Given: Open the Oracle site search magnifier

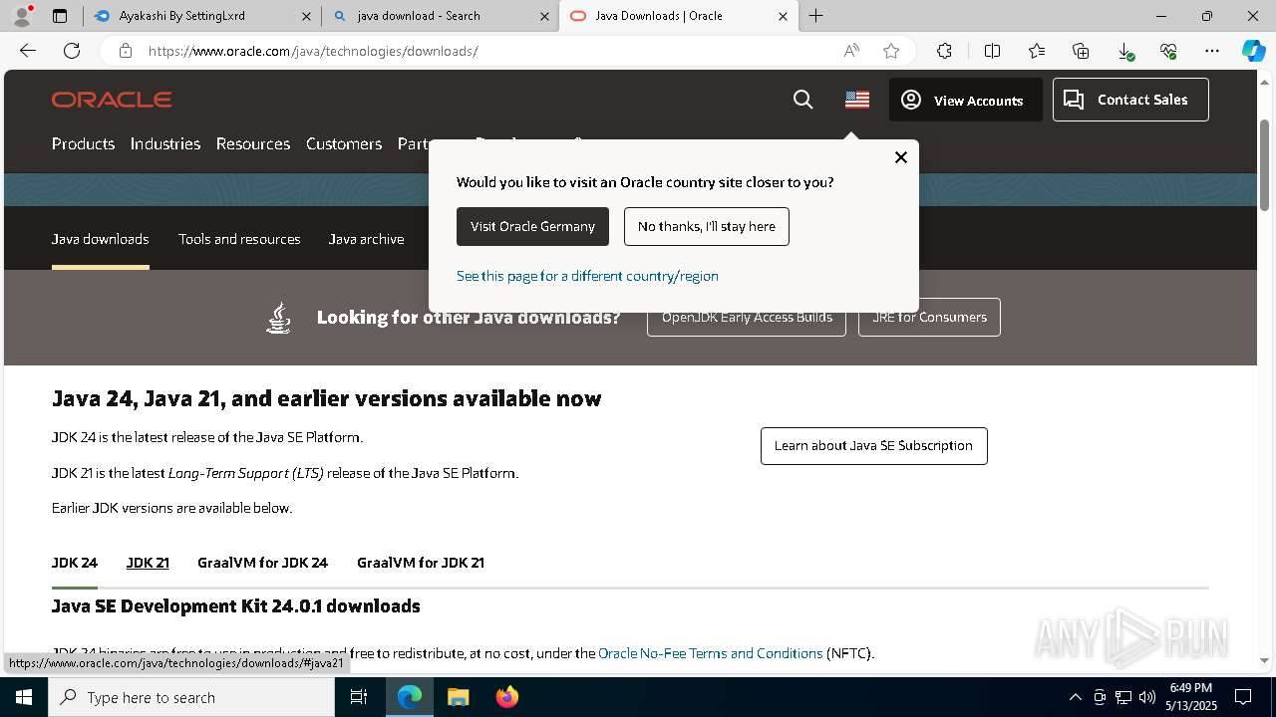Looking at the screenshot, I should tap(802, 100).
